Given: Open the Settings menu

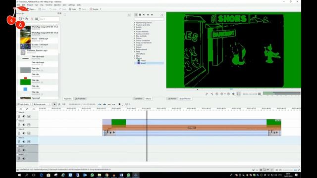Looking at the screenshot, I should click(71, 5).
